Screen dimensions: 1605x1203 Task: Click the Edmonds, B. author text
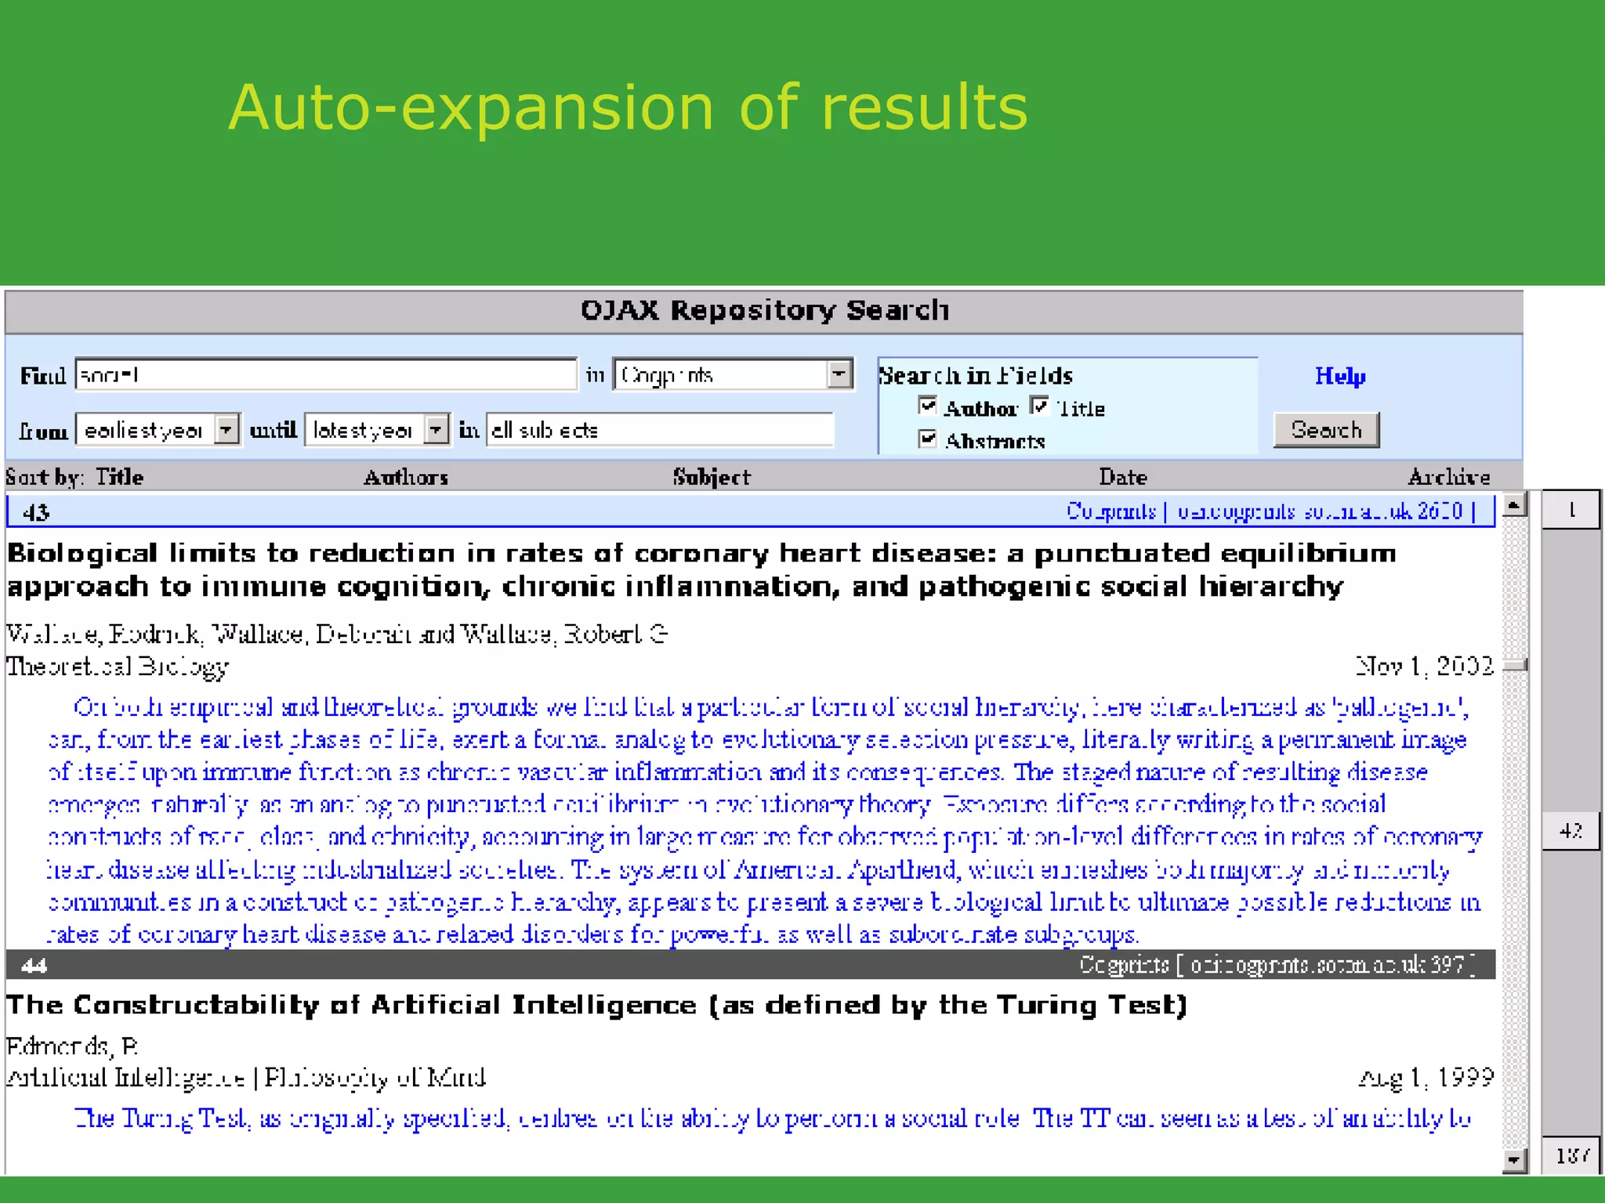point(72,1046)
